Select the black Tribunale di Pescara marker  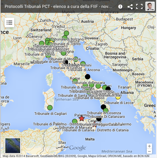tap(88, 77)
